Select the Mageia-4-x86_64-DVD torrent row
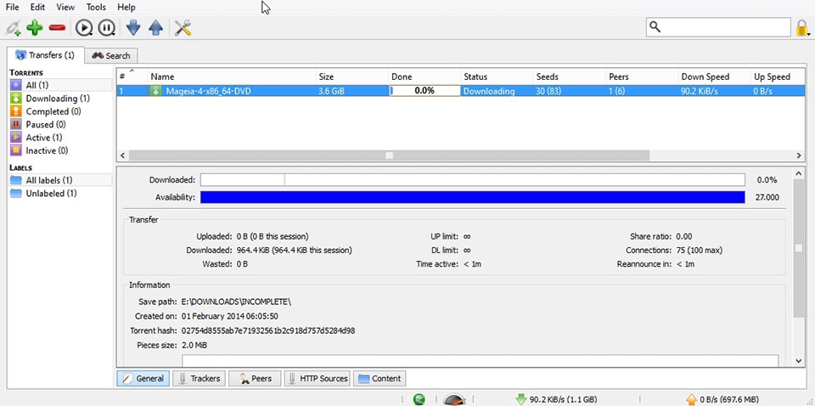Image resolution: width=815 pixels, height=406 pixels. [461, 91]
